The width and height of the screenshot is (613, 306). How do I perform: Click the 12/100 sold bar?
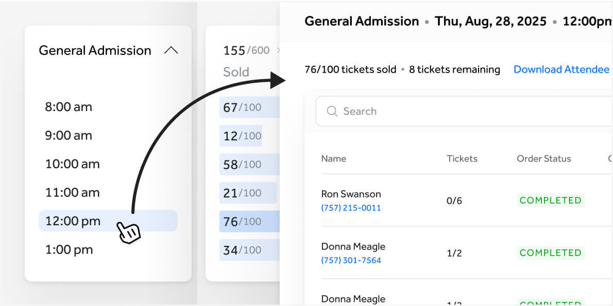[x=241, y=136]
